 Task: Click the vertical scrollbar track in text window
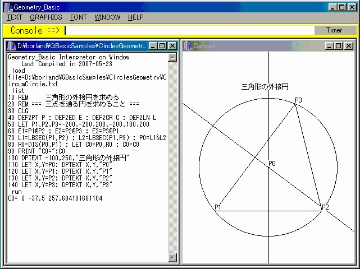(172, 157)
